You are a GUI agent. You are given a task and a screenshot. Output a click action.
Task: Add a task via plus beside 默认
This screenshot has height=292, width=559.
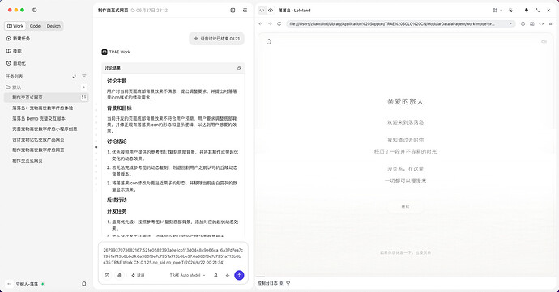point(83,87)
